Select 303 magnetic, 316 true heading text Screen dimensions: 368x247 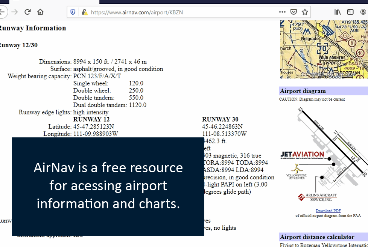[233, 155]
